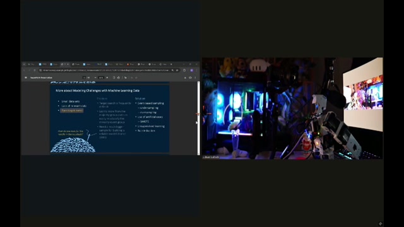Click the browser forward arrow
The width and height of the screenshot is (404, 227).
pos(29,70)
